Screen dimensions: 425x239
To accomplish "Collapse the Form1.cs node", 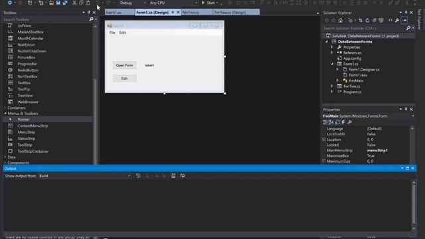I will pos(332,64).
